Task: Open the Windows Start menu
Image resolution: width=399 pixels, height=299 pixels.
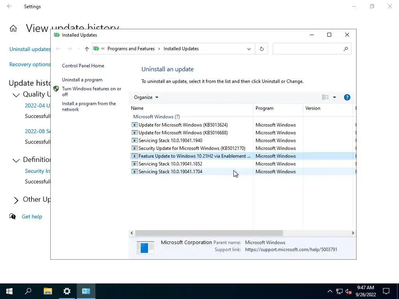Action: pos(9,291)
